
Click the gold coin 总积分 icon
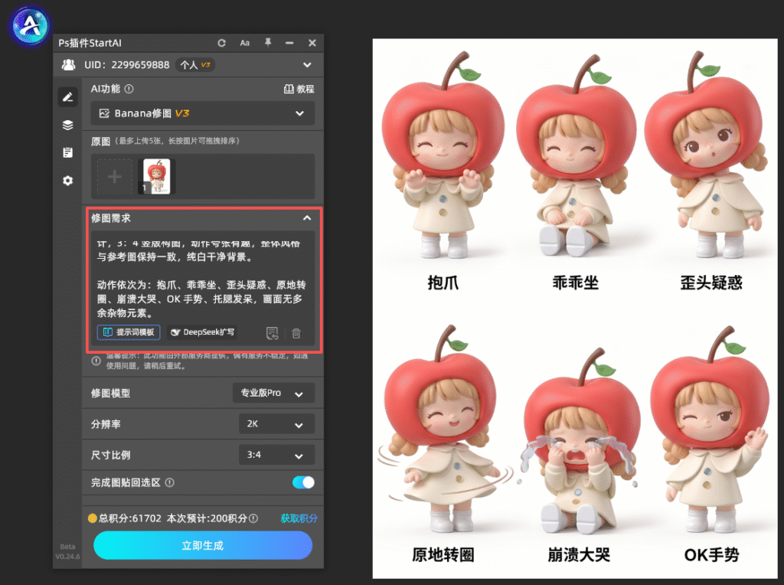93,518
